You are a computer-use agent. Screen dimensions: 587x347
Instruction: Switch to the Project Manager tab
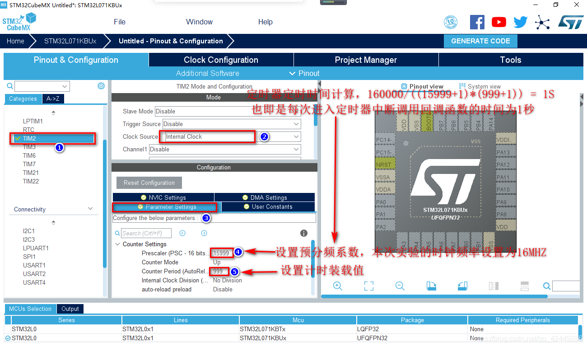(x=366, y=60)
